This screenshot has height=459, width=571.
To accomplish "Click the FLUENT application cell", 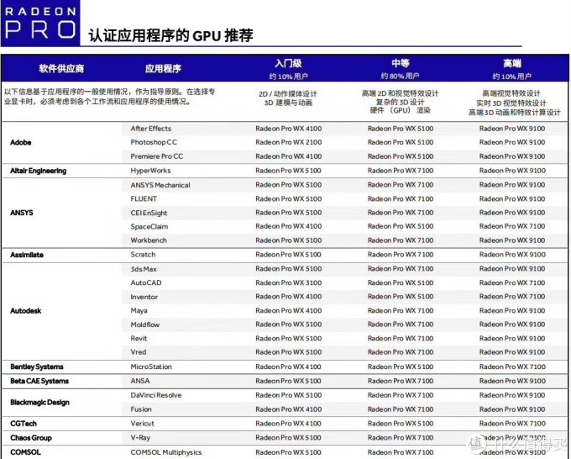I will point(144,198).
